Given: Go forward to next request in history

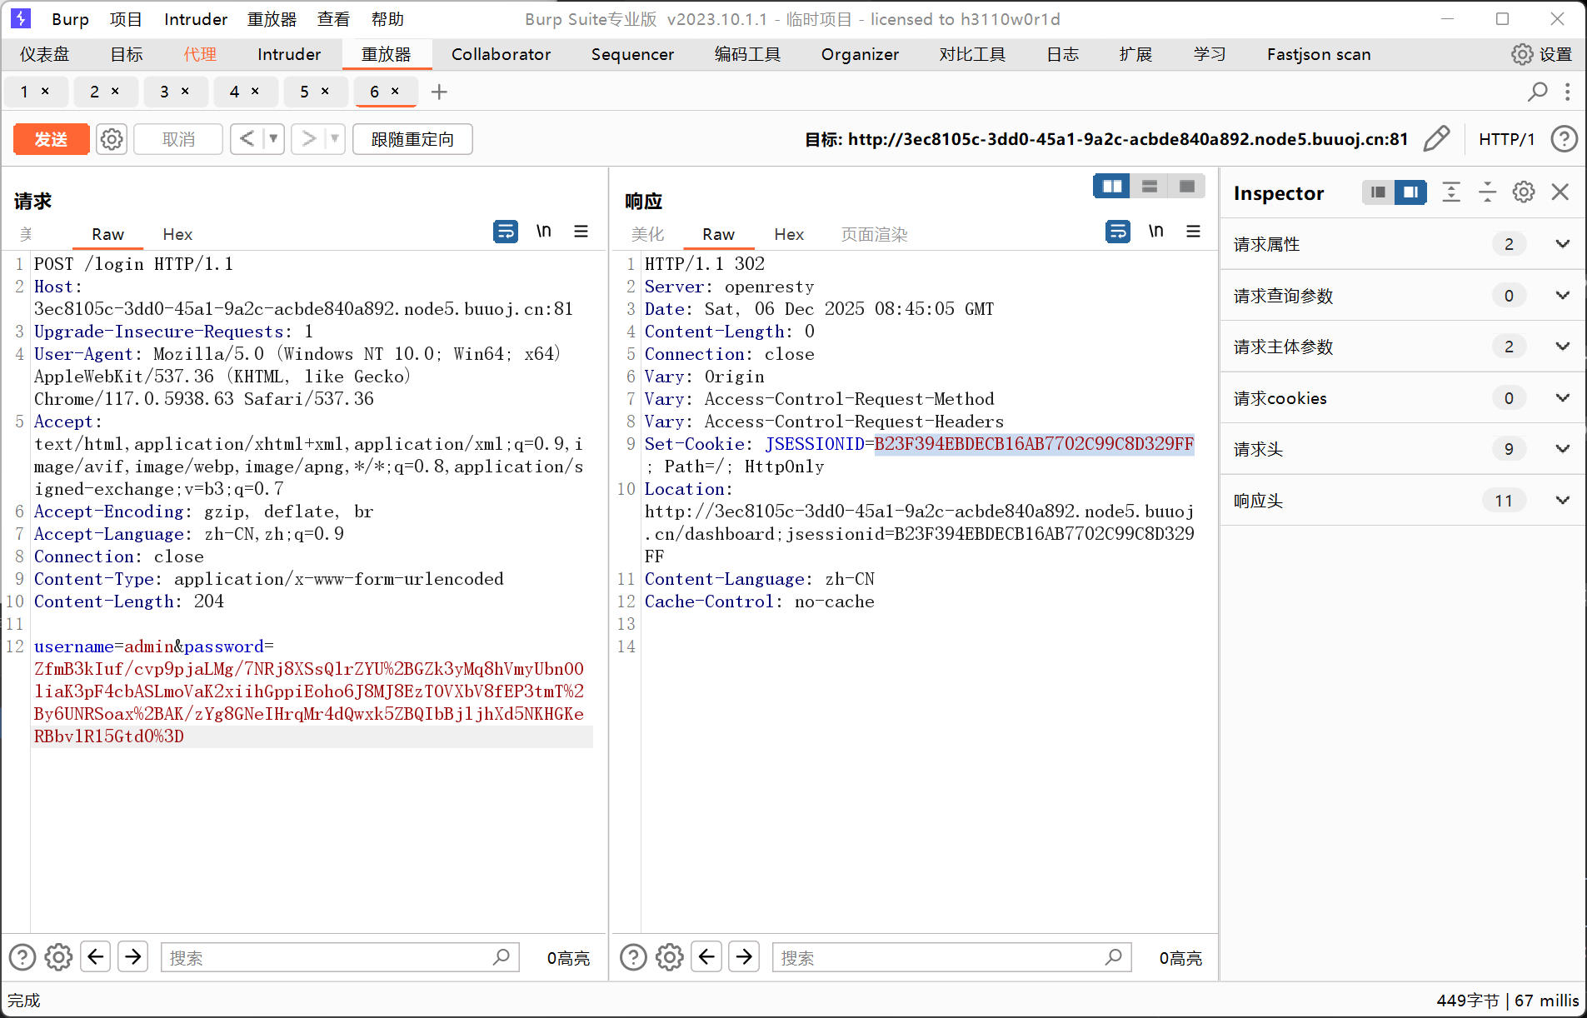Looking at the screenshot, I should 309,139.
